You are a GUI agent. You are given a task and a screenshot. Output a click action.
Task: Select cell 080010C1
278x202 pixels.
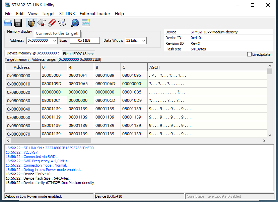(x=54, y=100)
